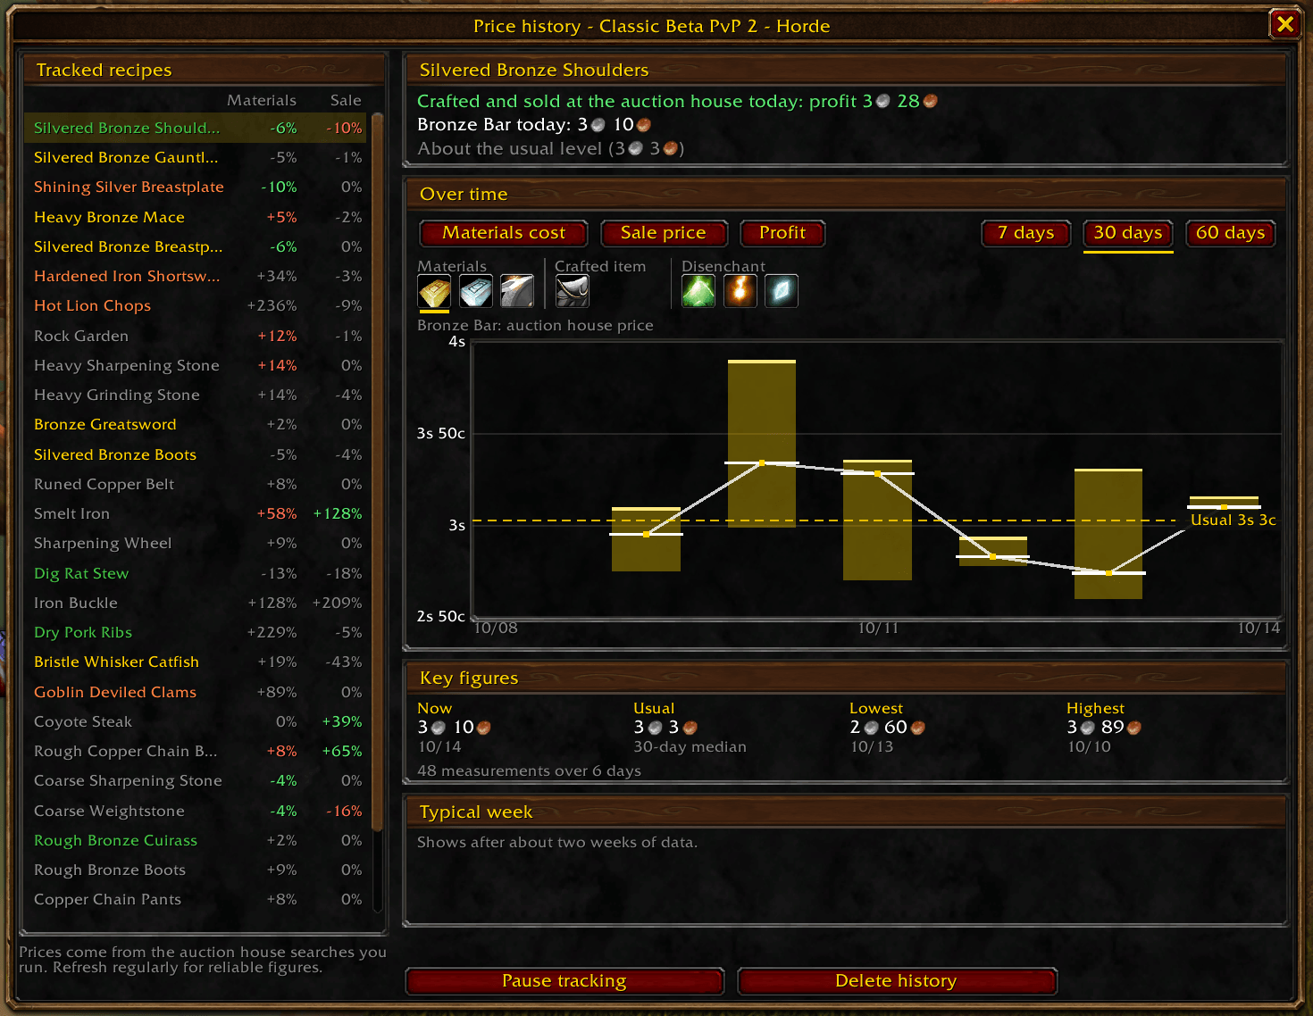
Task: Open Rough Bronze Cuirass recipe
Action: tap(197, 840)
